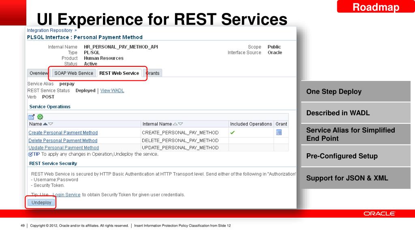Open Update Personal Payment Method link
Viewport: 415px width, 233px height.
(x=64, y=148)
